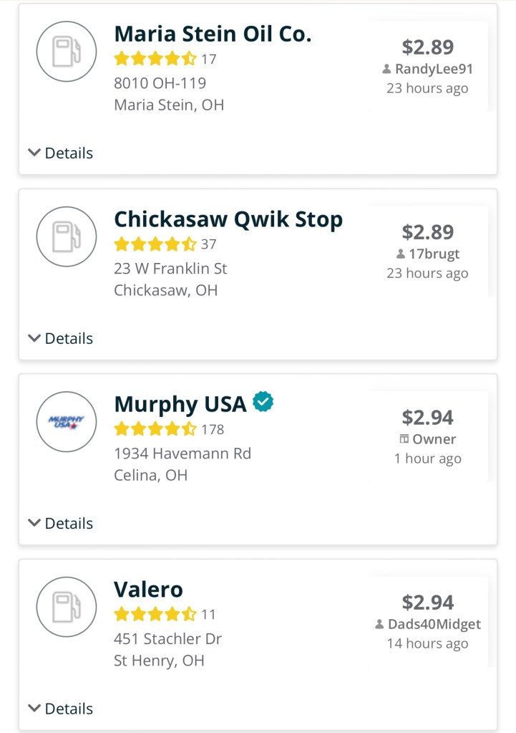
Task: Click Maria Stein Oil Co. gas pump icon
Action: point(67,52)
